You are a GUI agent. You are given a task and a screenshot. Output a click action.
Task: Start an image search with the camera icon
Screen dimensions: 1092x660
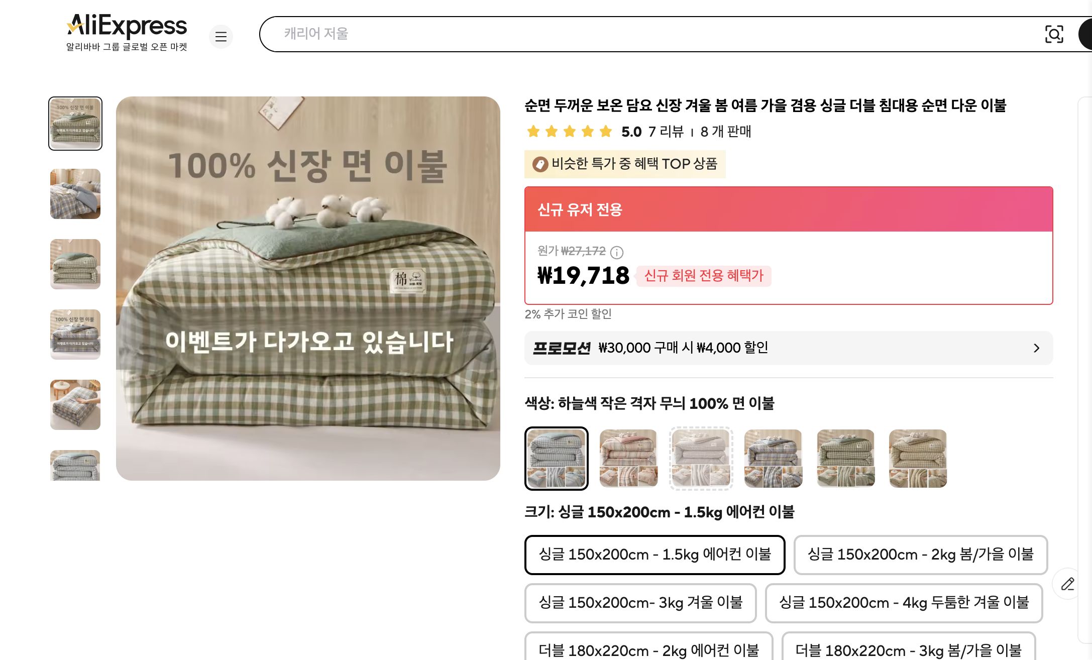pos(1055,34)
